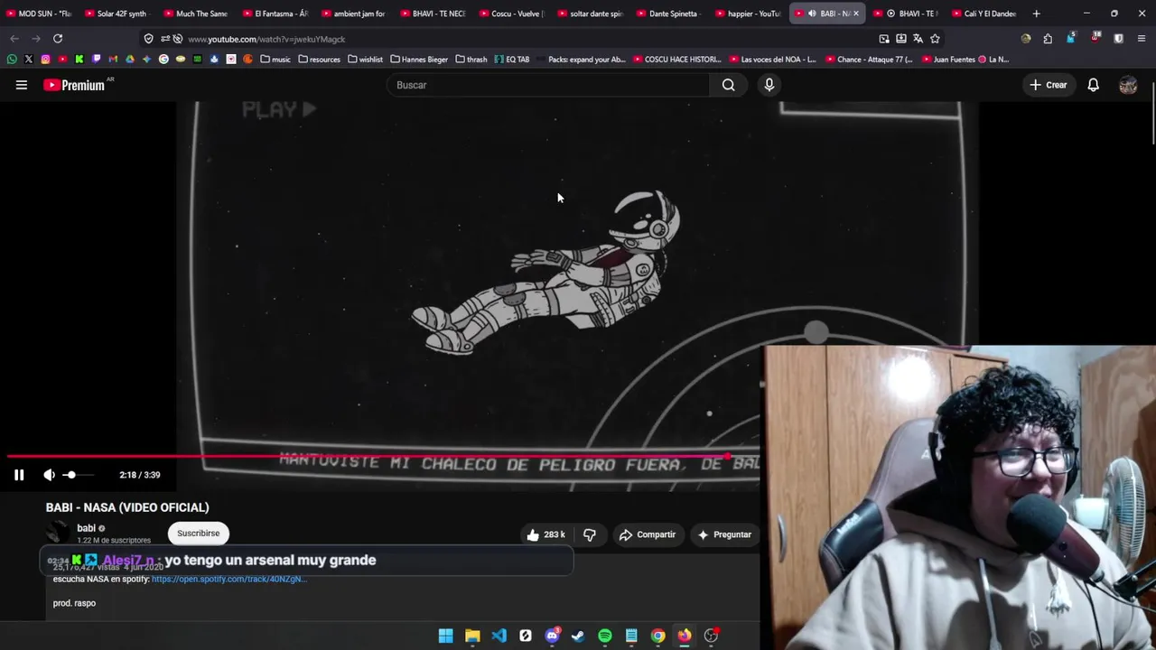Open the Google Drive bookmark icon
This screenshot has width=1156, height=650.
(130, 60)
